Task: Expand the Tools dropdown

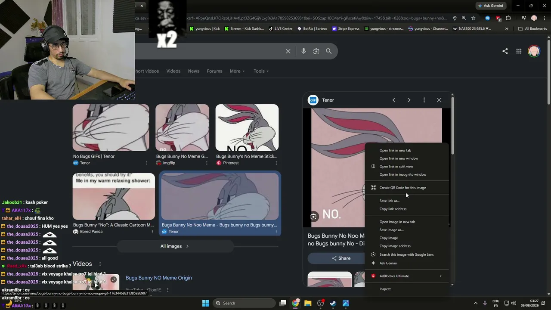Action: 261,71
